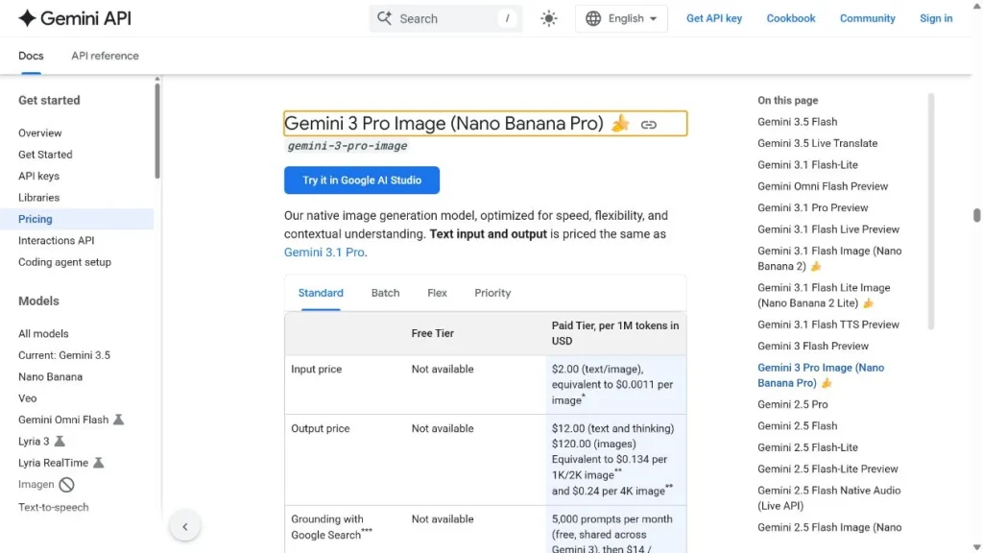983x553 pixels.
Task: Collapse the sidebar with the chevron button
Action: click(x=185, y=527)
